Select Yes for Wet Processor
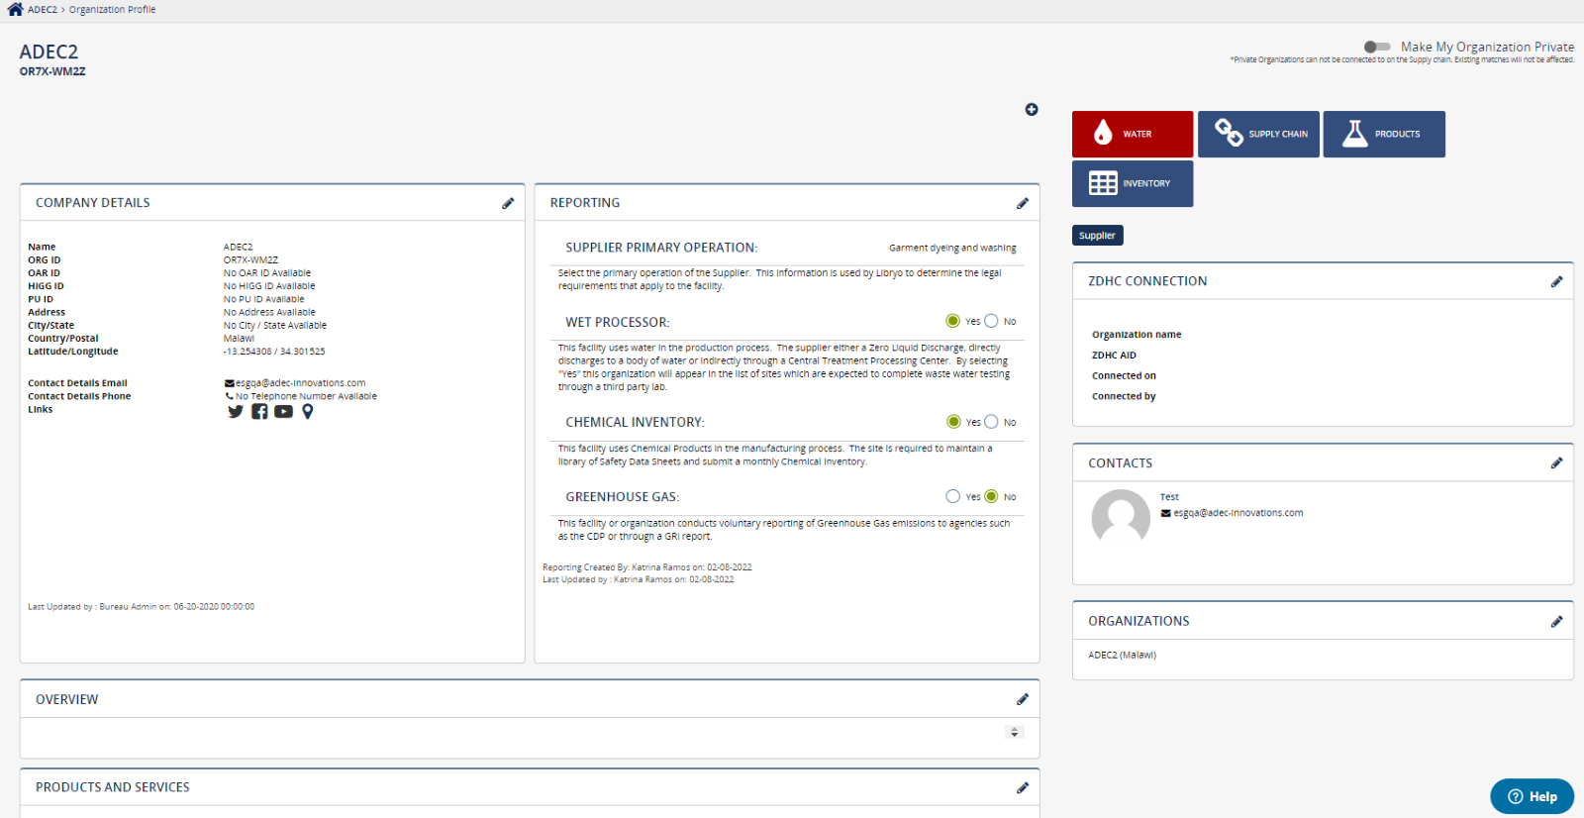The height and width of the screenshot is (818, 1584). click(x=952, y=321)
